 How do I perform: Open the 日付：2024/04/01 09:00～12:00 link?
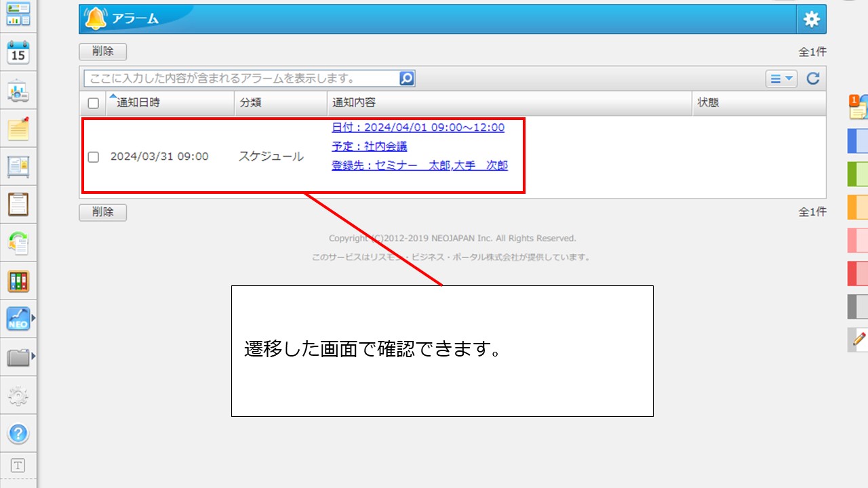pos(418,127)
